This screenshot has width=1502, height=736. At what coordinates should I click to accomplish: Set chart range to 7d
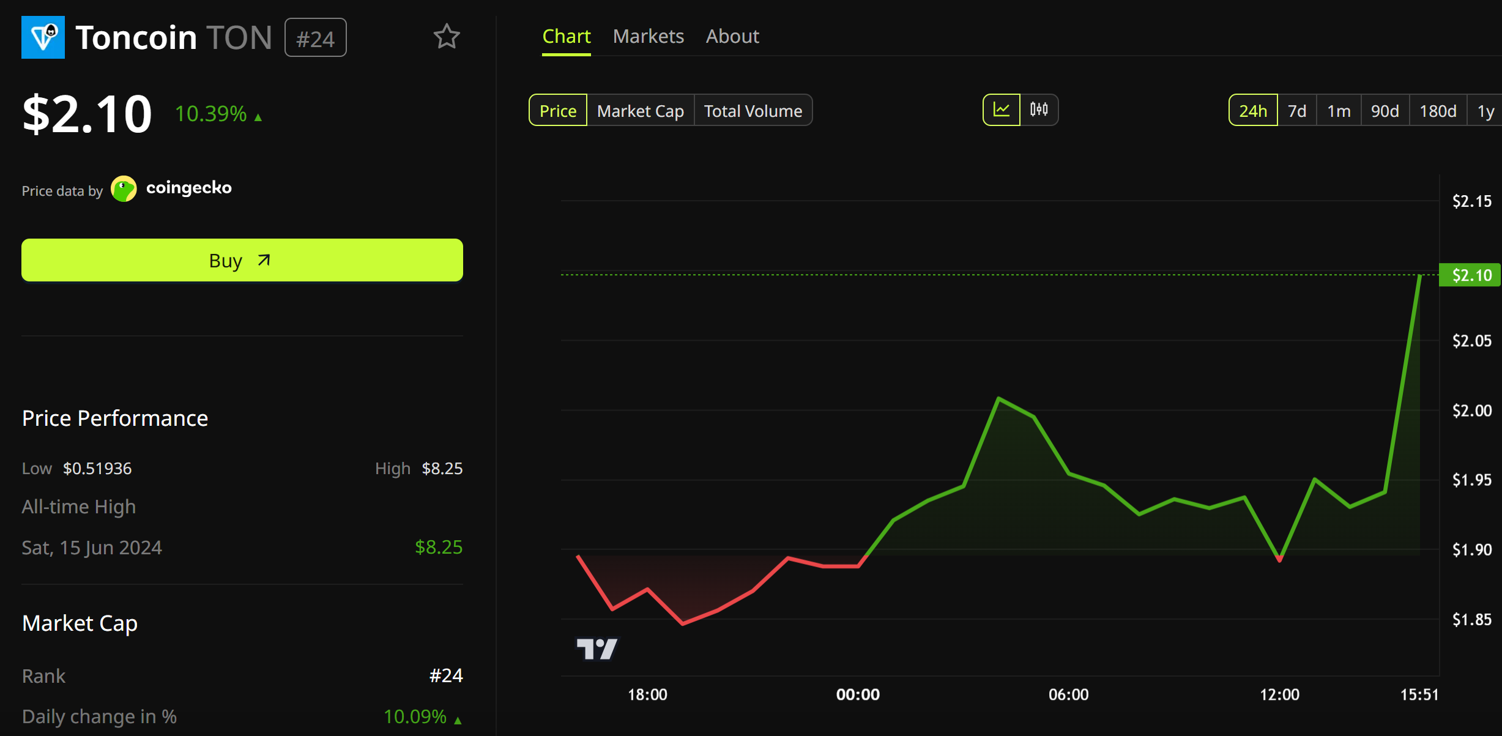click(x=1297, y=111)
